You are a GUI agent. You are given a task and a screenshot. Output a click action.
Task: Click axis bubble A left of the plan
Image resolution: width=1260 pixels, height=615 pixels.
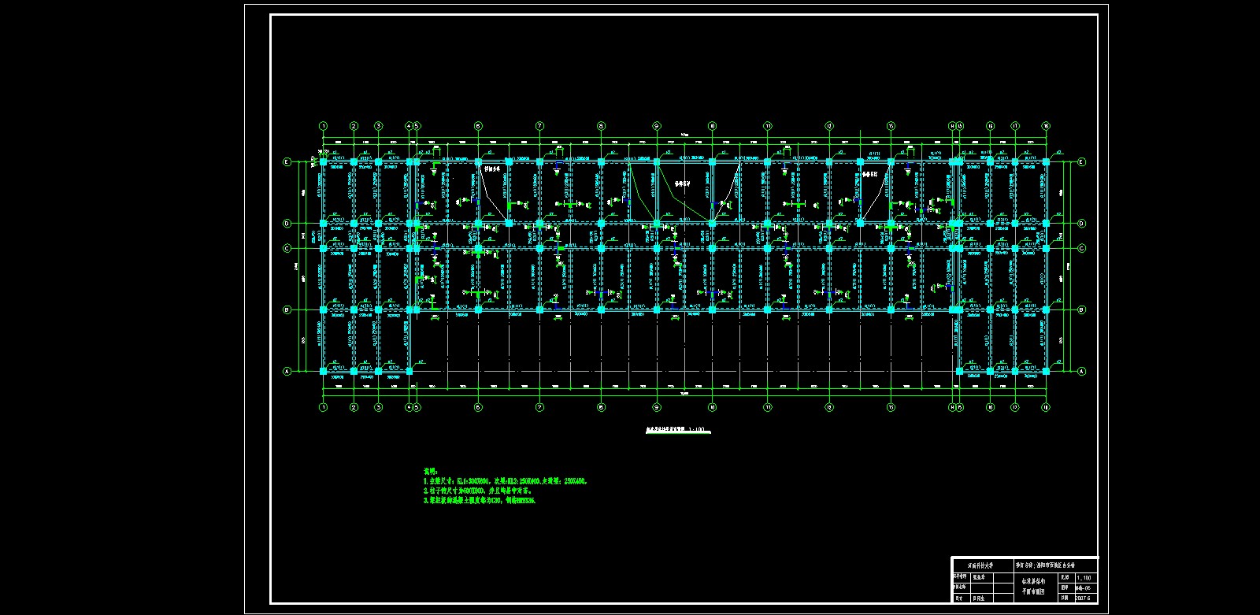click(287, 371)
